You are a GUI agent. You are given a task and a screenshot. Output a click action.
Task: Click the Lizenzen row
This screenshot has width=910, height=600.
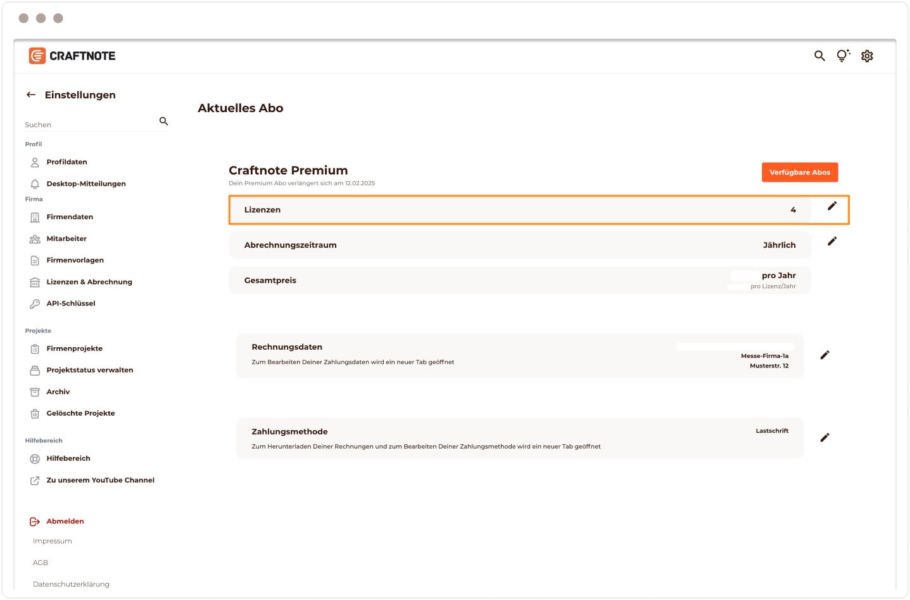pyautogui.click(x=520, y=210)
